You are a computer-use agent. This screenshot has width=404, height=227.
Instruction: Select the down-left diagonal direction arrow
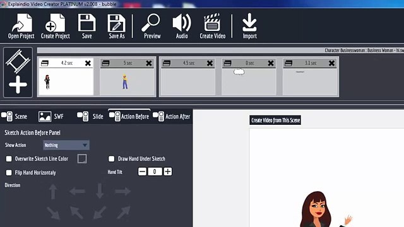click(x=100, y=212)
